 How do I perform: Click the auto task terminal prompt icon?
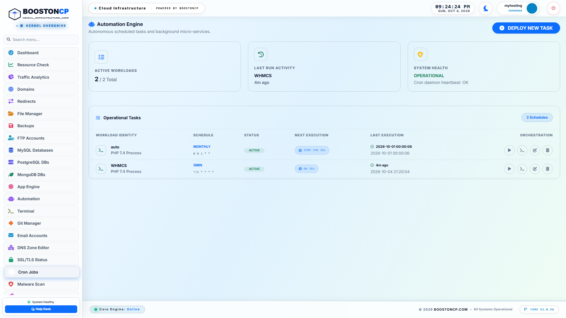(101, 150)
